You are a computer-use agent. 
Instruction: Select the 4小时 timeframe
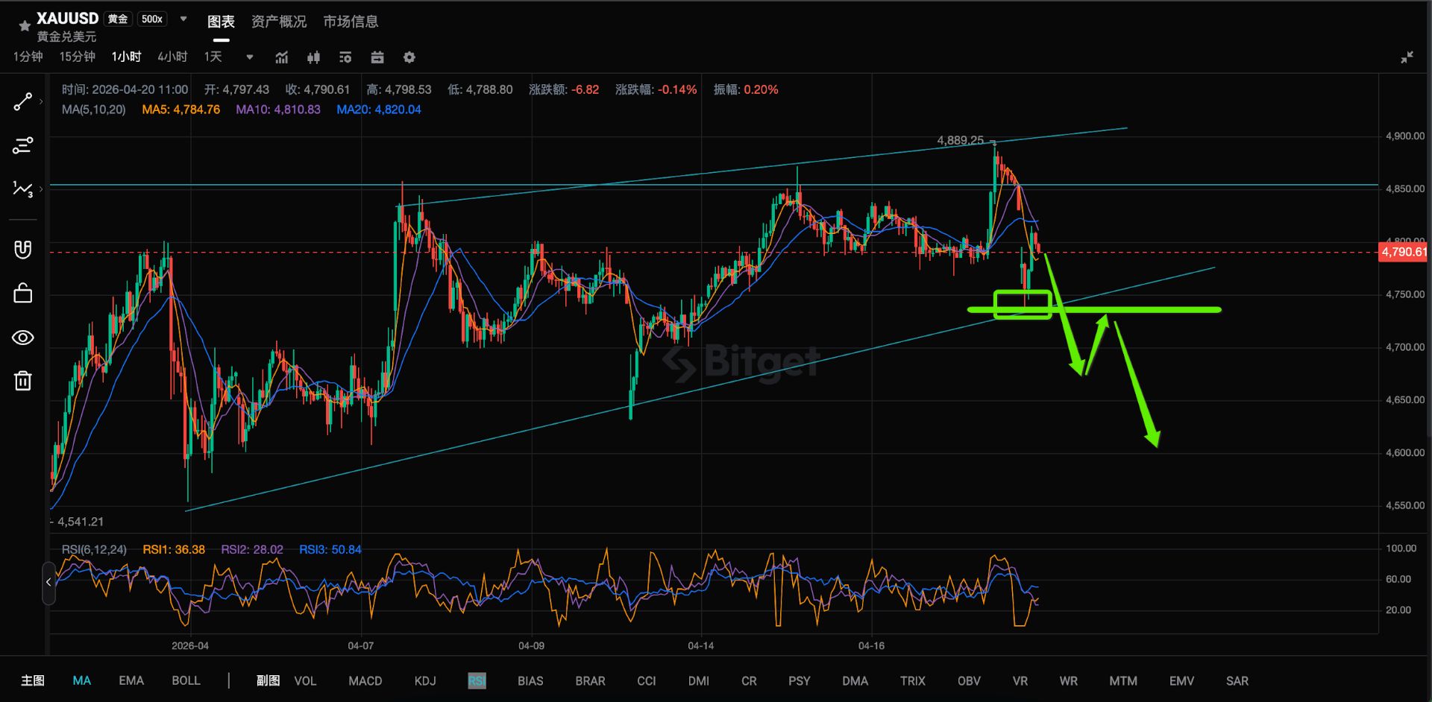[x=172, y=57]
